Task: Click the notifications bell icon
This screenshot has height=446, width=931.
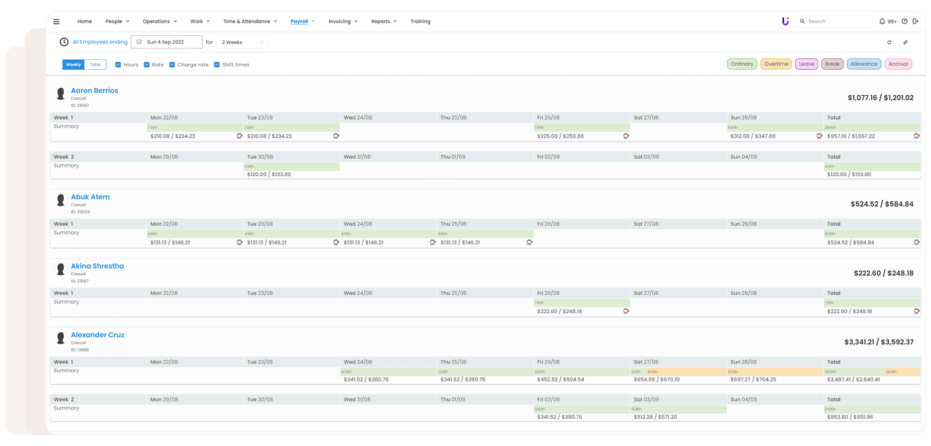Action: coord(882,21)
